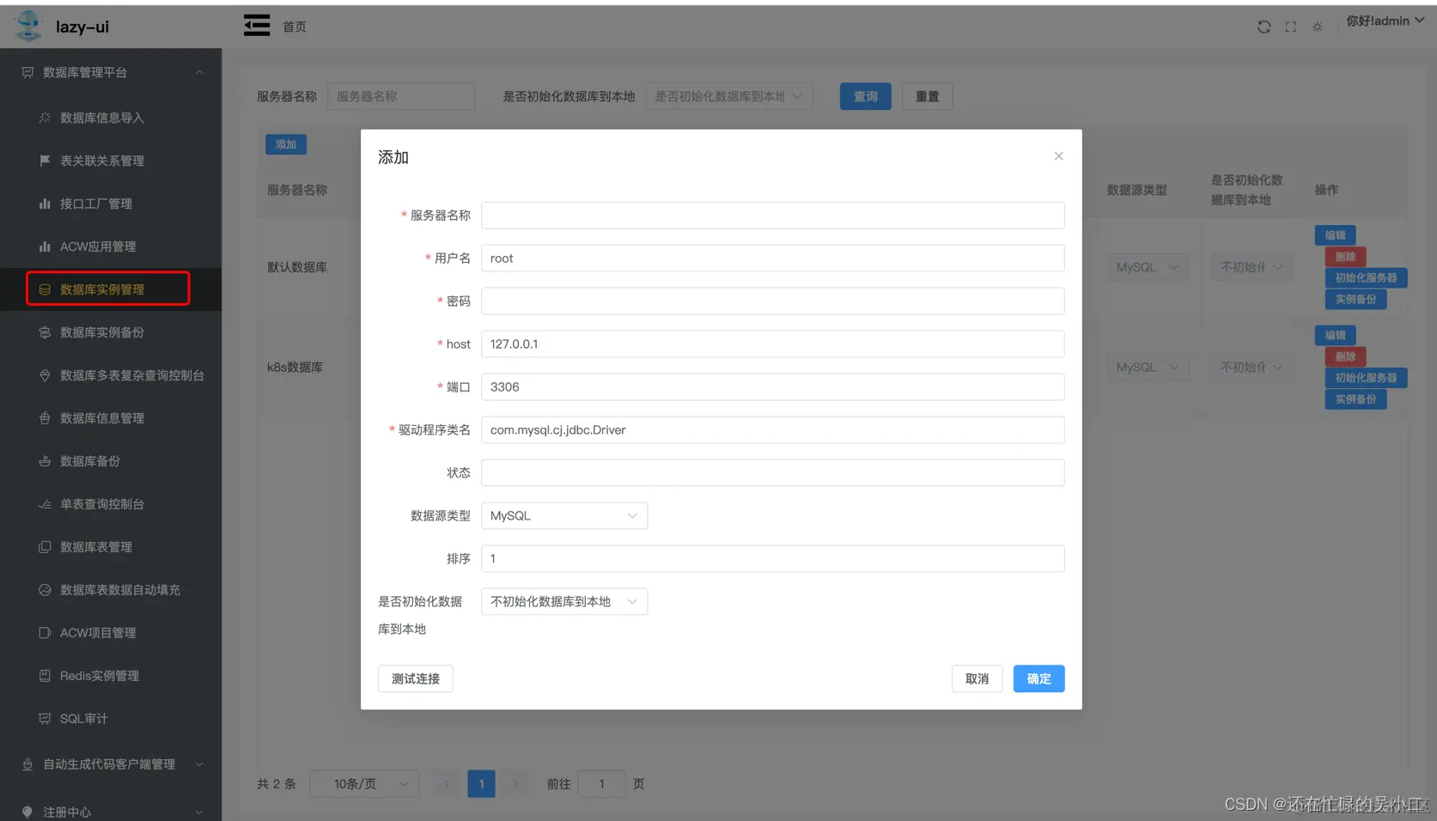Open 数据库信息导入 via its sidebar icon

(x=44, y=118)
